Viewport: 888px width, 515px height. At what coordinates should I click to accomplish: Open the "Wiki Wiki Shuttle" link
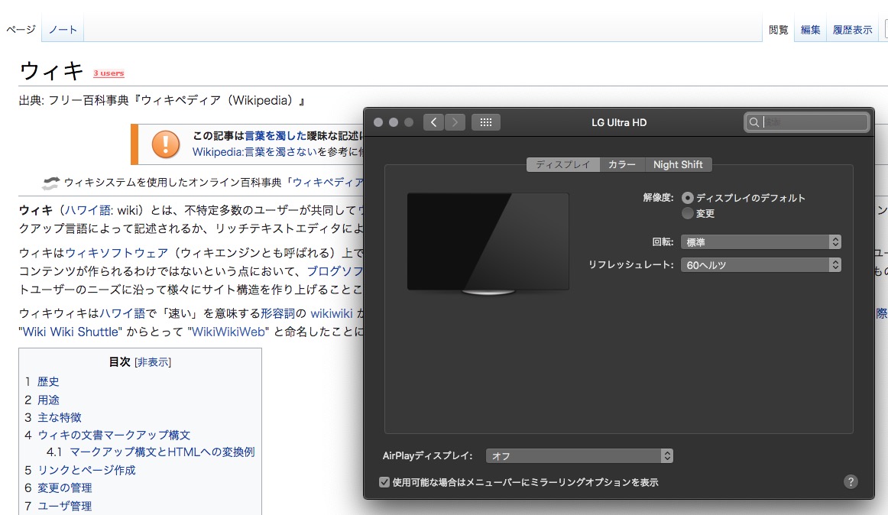(71, 332)
